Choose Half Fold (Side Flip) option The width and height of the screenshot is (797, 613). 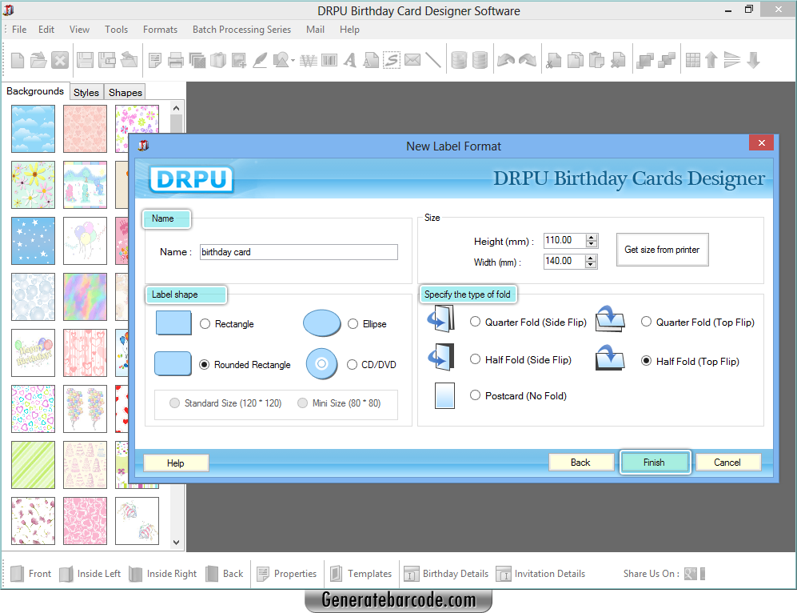coord(475,359)
